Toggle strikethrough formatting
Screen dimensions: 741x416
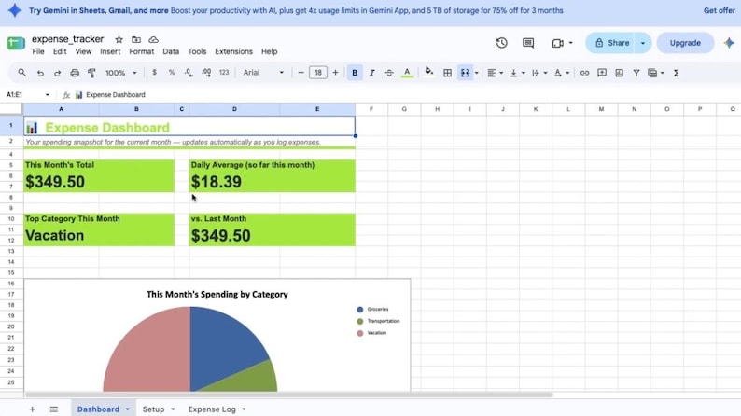pyautogui.click(x=389, y=73)
